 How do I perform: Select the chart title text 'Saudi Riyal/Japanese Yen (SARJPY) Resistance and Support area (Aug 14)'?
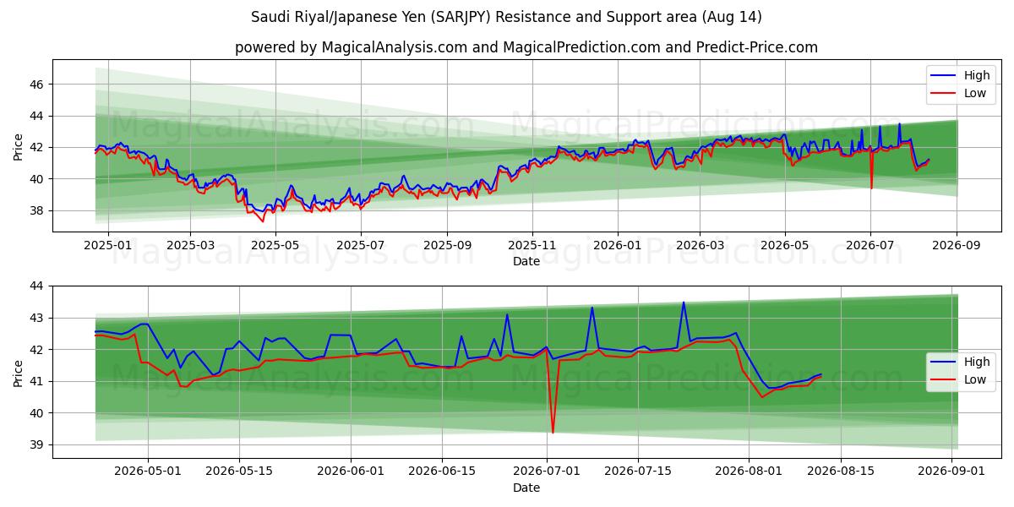tap(507, 17)
